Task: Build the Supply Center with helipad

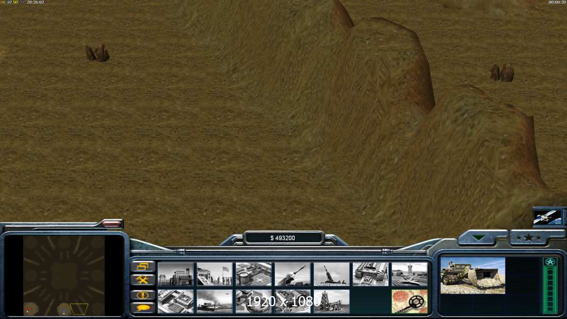Action: 254,274
